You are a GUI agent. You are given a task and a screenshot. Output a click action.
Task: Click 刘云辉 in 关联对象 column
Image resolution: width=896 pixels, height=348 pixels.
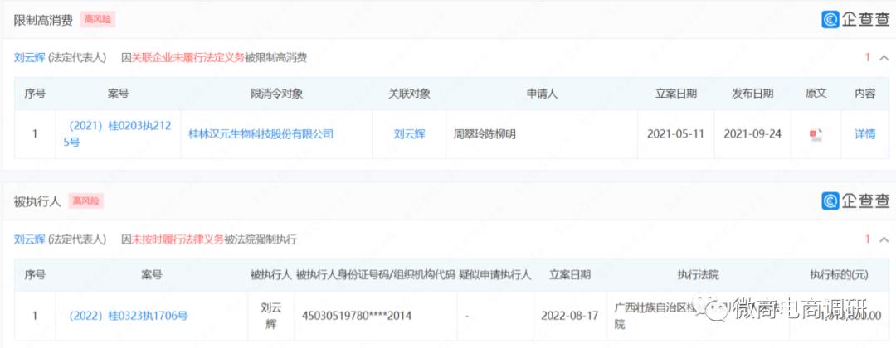point(409,134)
